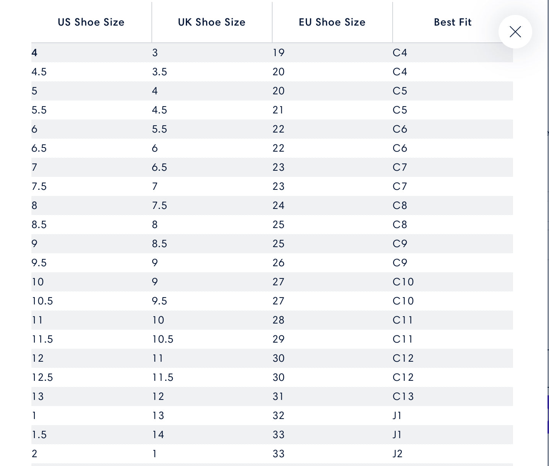Click the EU Shoe Size column header
Image resolution: width=549 pixels, height=466 pixels.
click(332, 22)
